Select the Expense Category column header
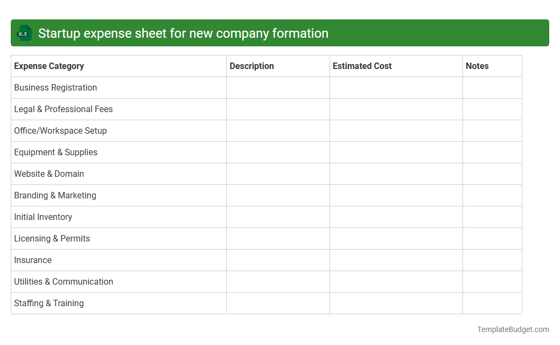This screenshot has height=345, width=560. pos(48,66)
